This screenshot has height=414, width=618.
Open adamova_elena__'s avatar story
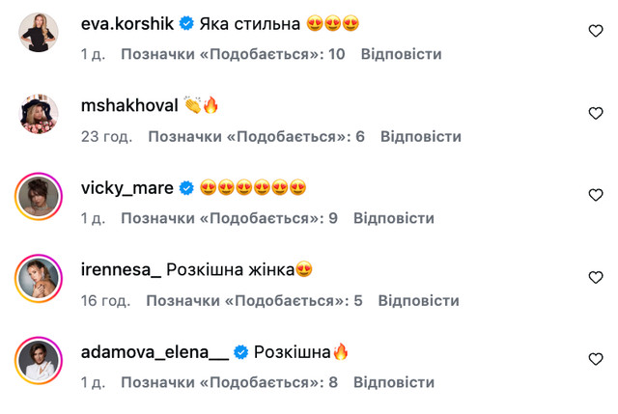pos(40,361)
